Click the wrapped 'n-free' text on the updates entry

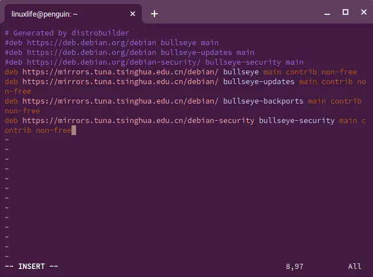point(18,92)
